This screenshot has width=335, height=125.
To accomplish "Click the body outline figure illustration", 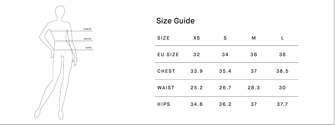I will coord(57,62).
